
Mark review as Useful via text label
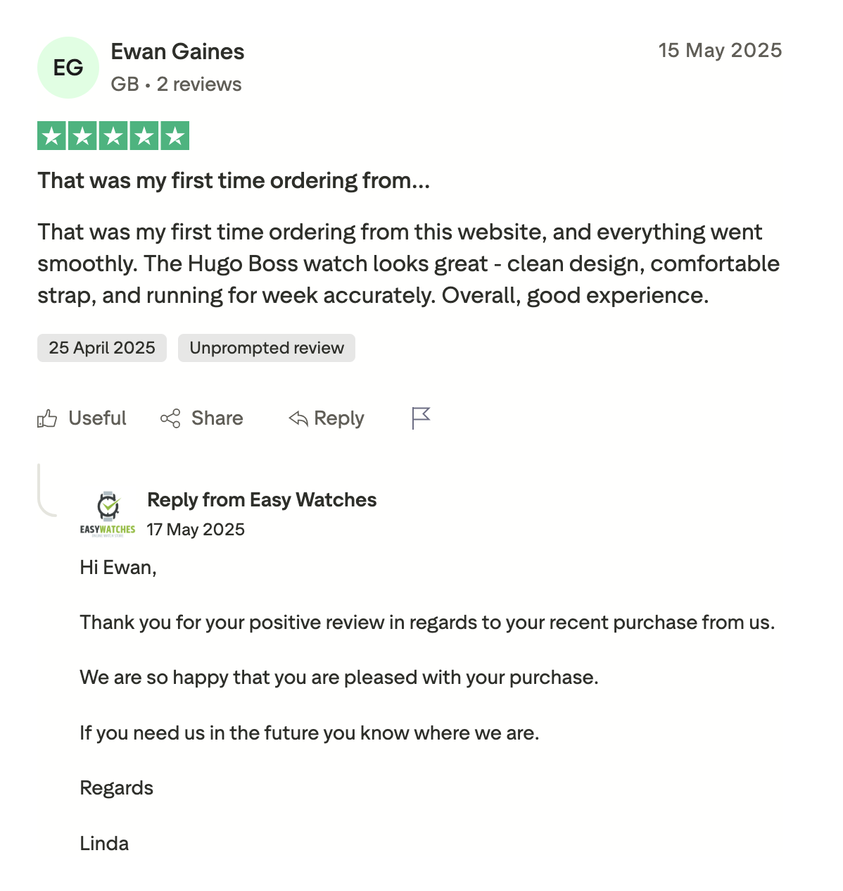coord(97,418)
